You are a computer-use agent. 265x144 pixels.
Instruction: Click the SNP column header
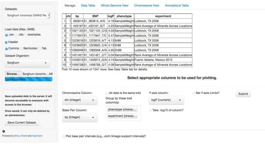point(95,16)
